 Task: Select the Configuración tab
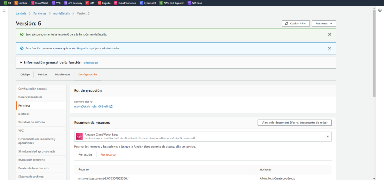coord(88,75)
